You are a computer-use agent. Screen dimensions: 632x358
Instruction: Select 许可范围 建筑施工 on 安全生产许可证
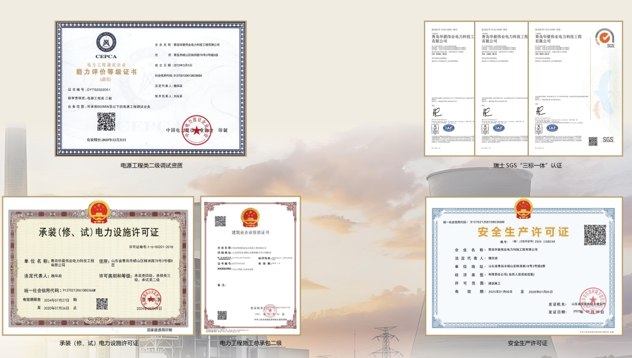click(478, 283)
